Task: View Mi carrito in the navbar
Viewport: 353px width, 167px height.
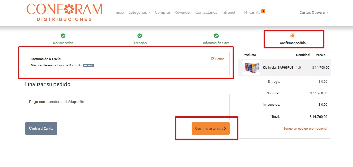Action: click(x=252, y=12)
